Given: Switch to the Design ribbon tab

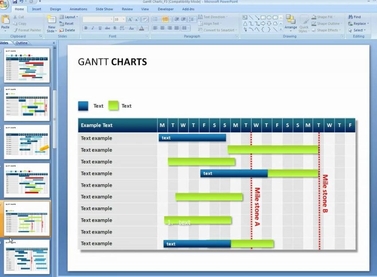Looking at the screenshot, I should 55,9.
